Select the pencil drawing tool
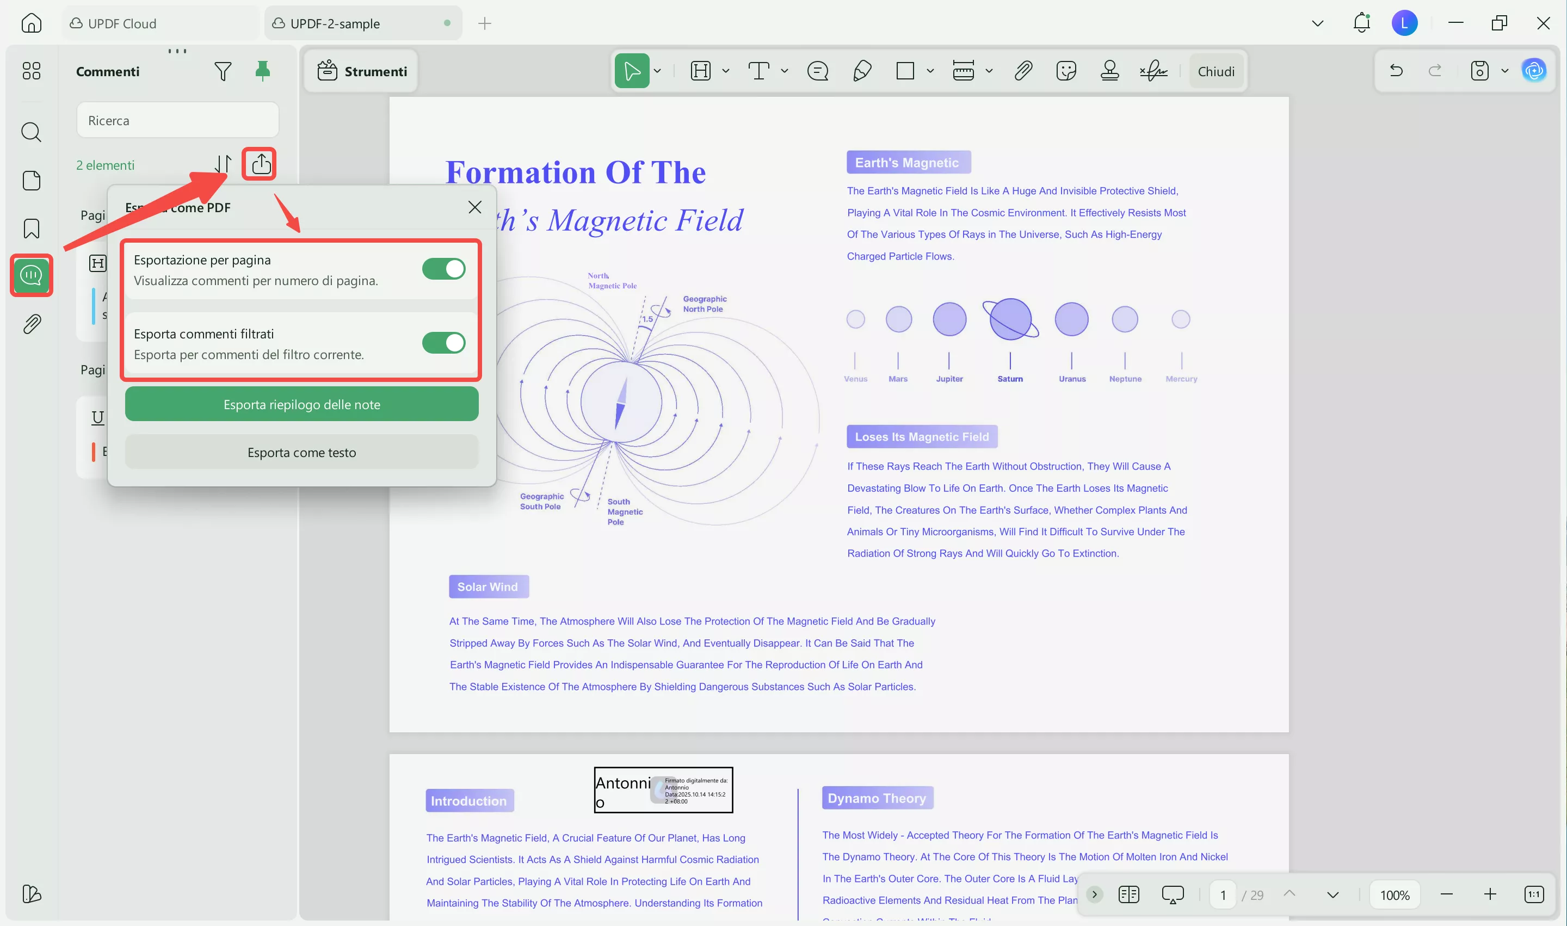The height and width of the screenshot is (926, 1567). [862, 71]
